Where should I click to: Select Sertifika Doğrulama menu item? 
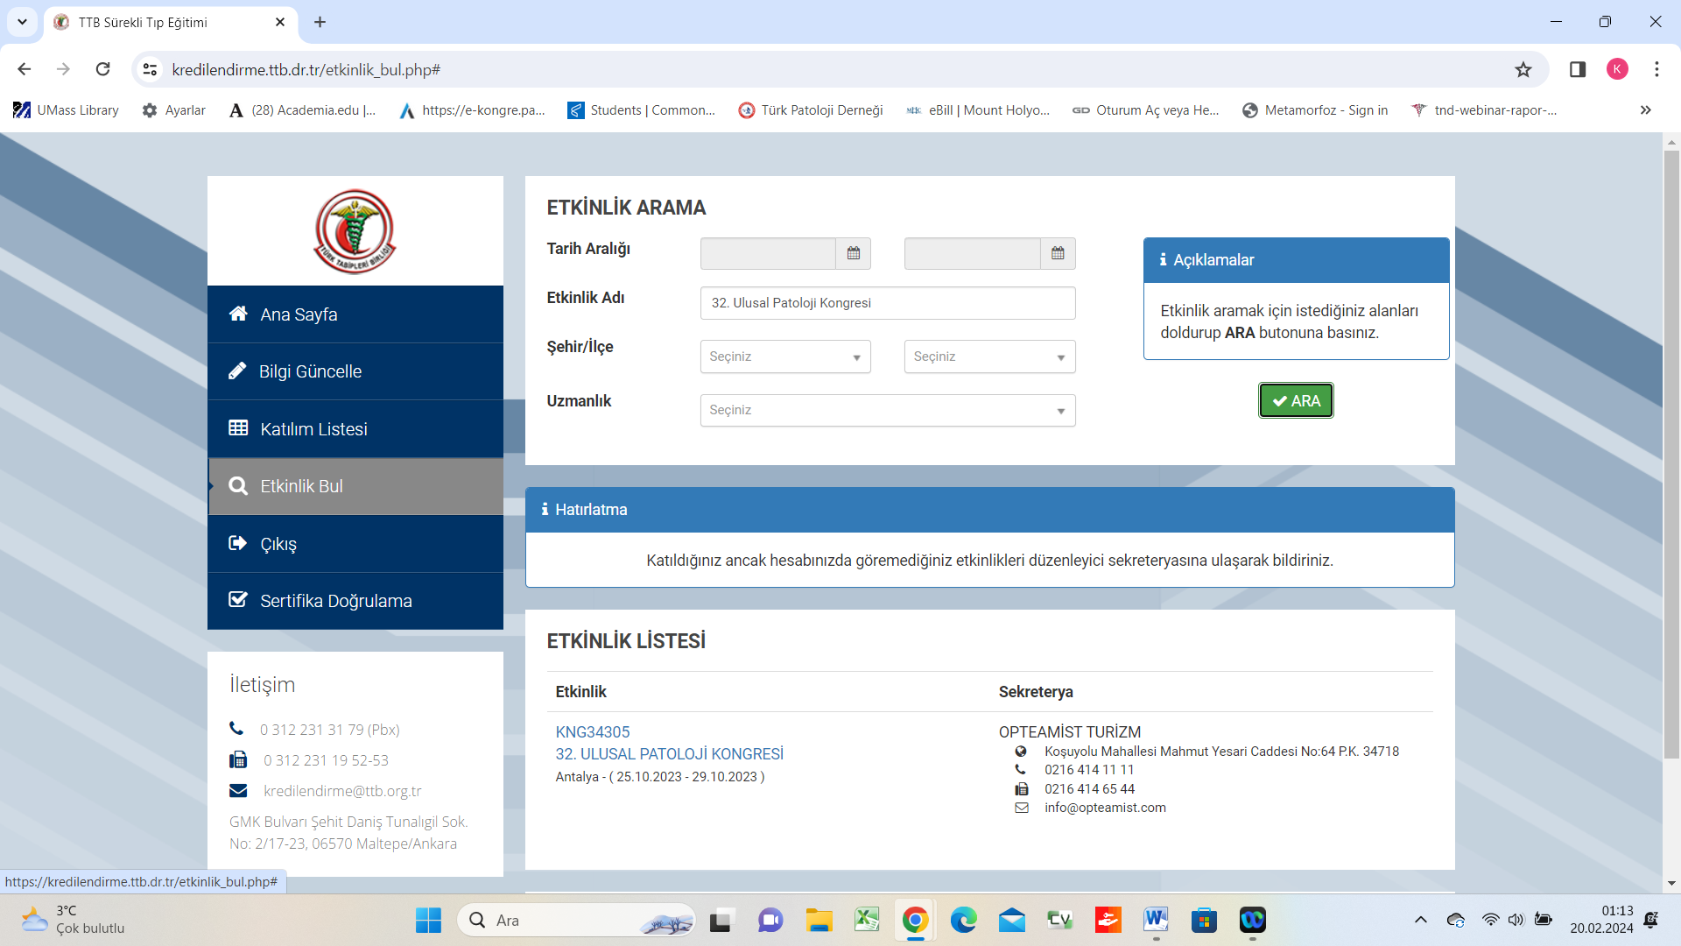[x=335, y=601]
